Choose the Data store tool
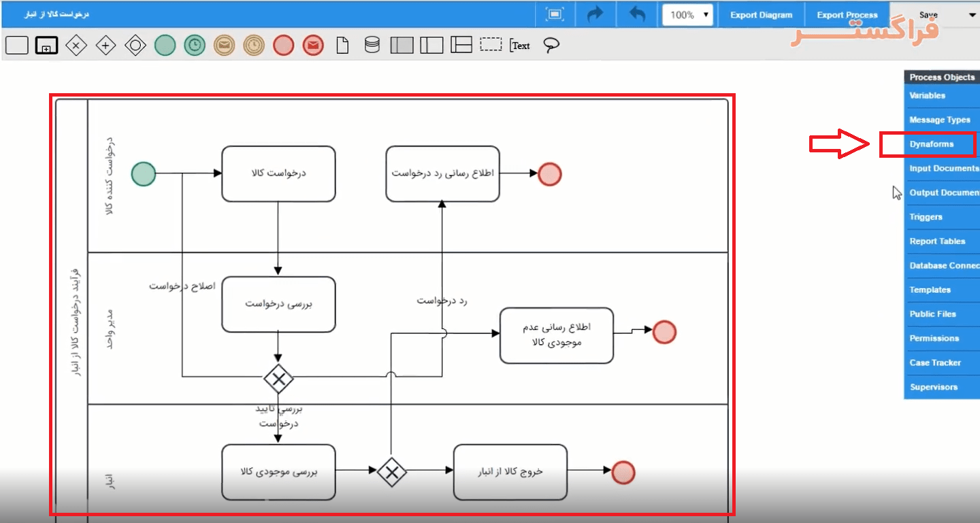Viewport: 980px width, 523px height. click(x=372, y=46)
